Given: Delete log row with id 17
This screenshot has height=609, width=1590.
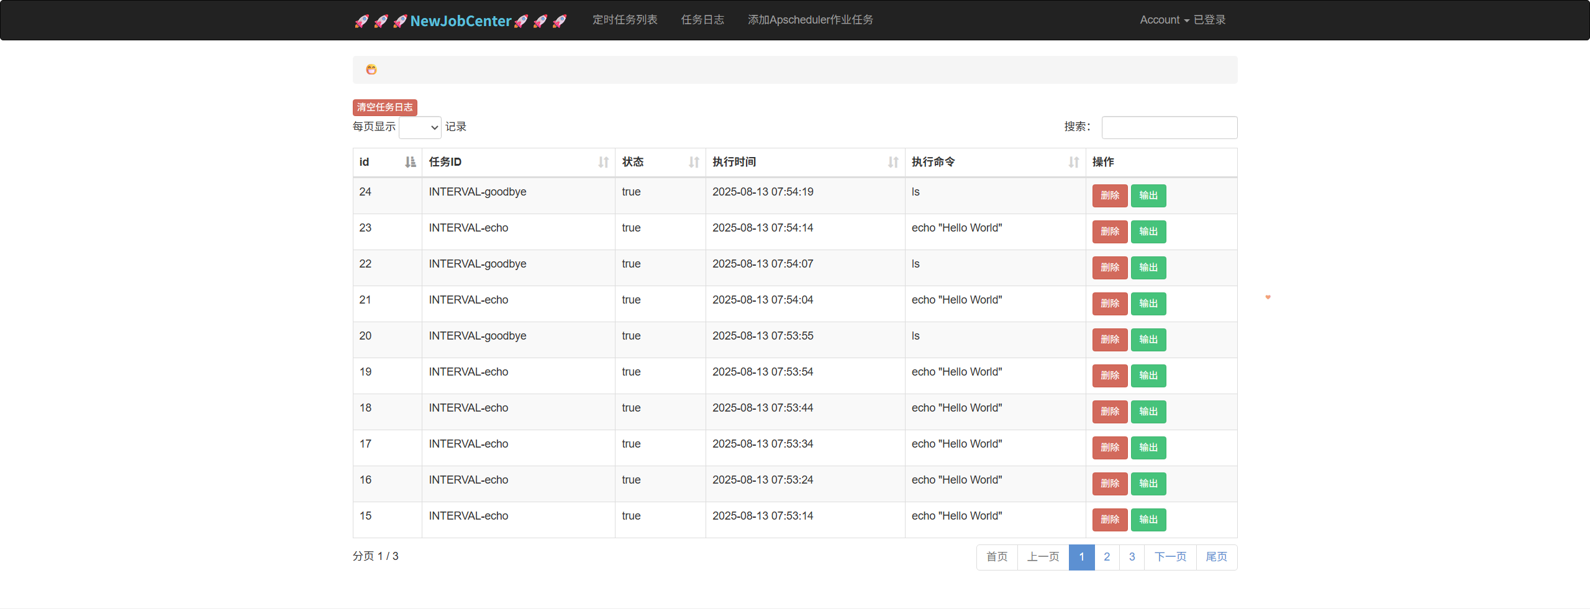Looking at the screenshot, I should coord(1110,448).
